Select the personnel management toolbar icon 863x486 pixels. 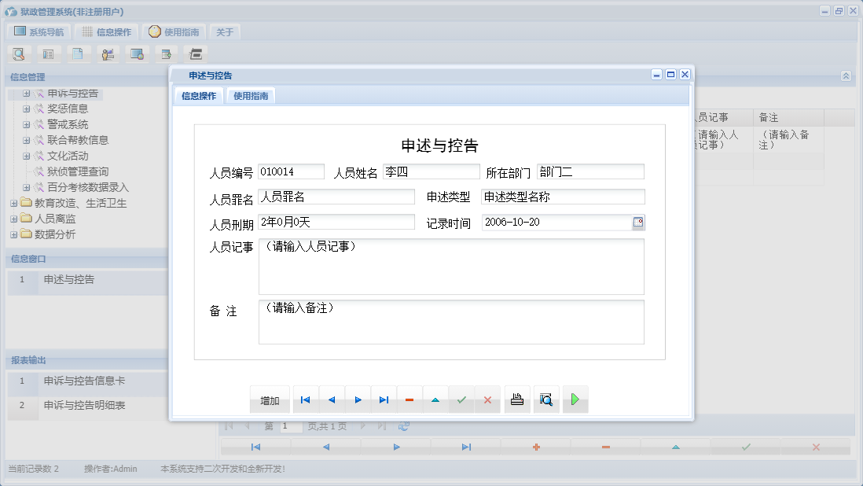108,53
